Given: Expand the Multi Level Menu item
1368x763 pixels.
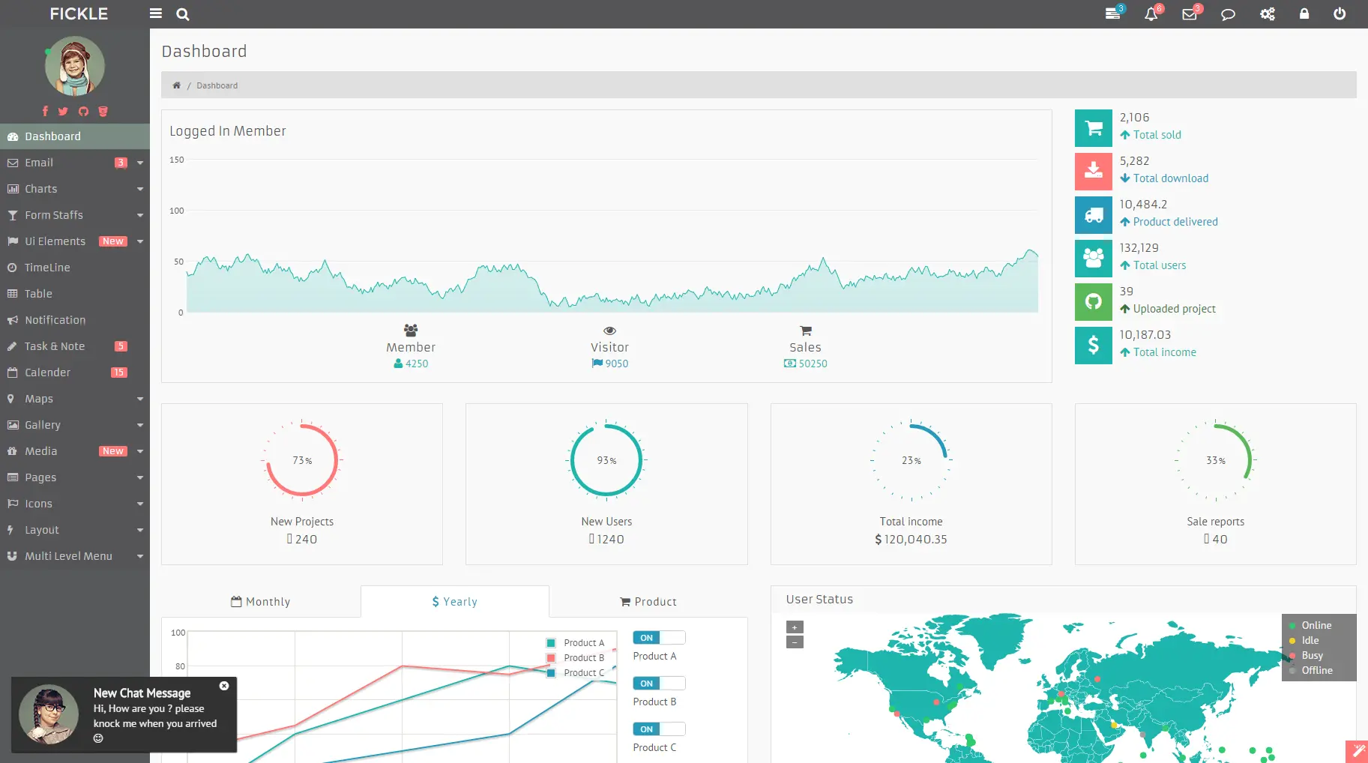Looking at the screenshot, I should (75, 556).
